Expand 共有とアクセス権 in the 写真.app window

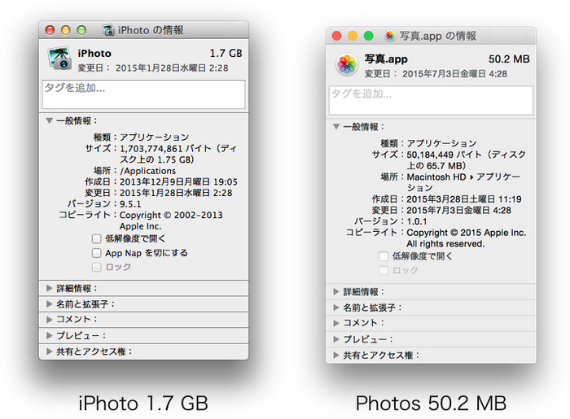pos(336,355)
